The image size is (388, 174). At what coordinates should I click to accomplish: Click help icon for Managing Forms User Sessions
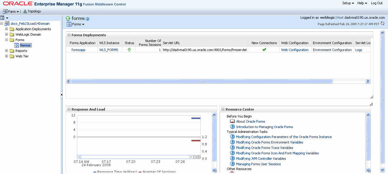click(x=232, y=164)
